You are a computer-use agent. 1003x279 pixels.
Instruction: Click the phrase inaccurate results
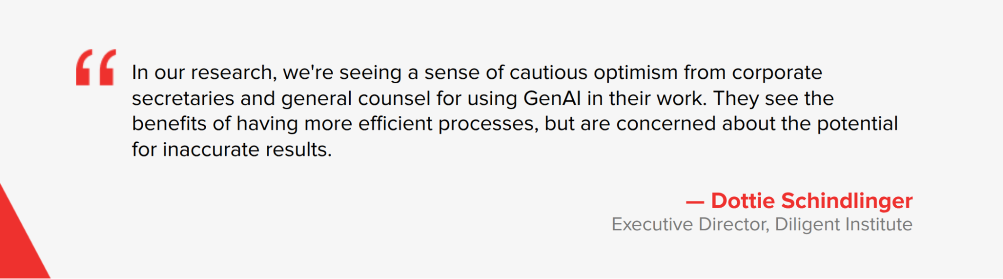247,150
